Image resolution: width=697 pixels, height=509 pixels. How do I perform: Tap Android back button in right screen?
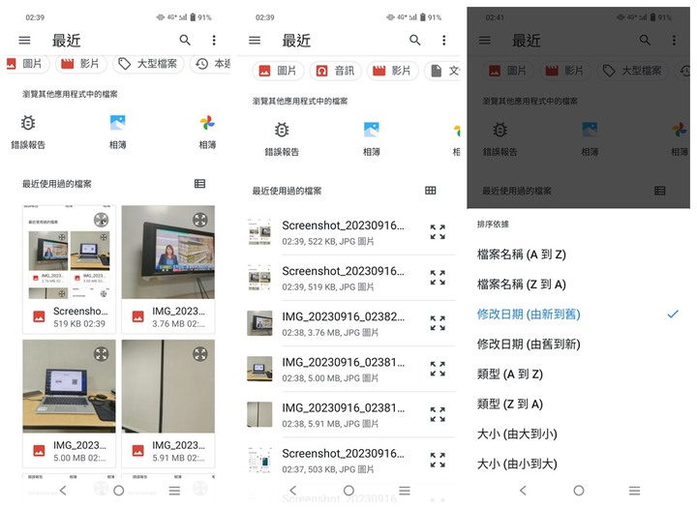tap(523, 491)
